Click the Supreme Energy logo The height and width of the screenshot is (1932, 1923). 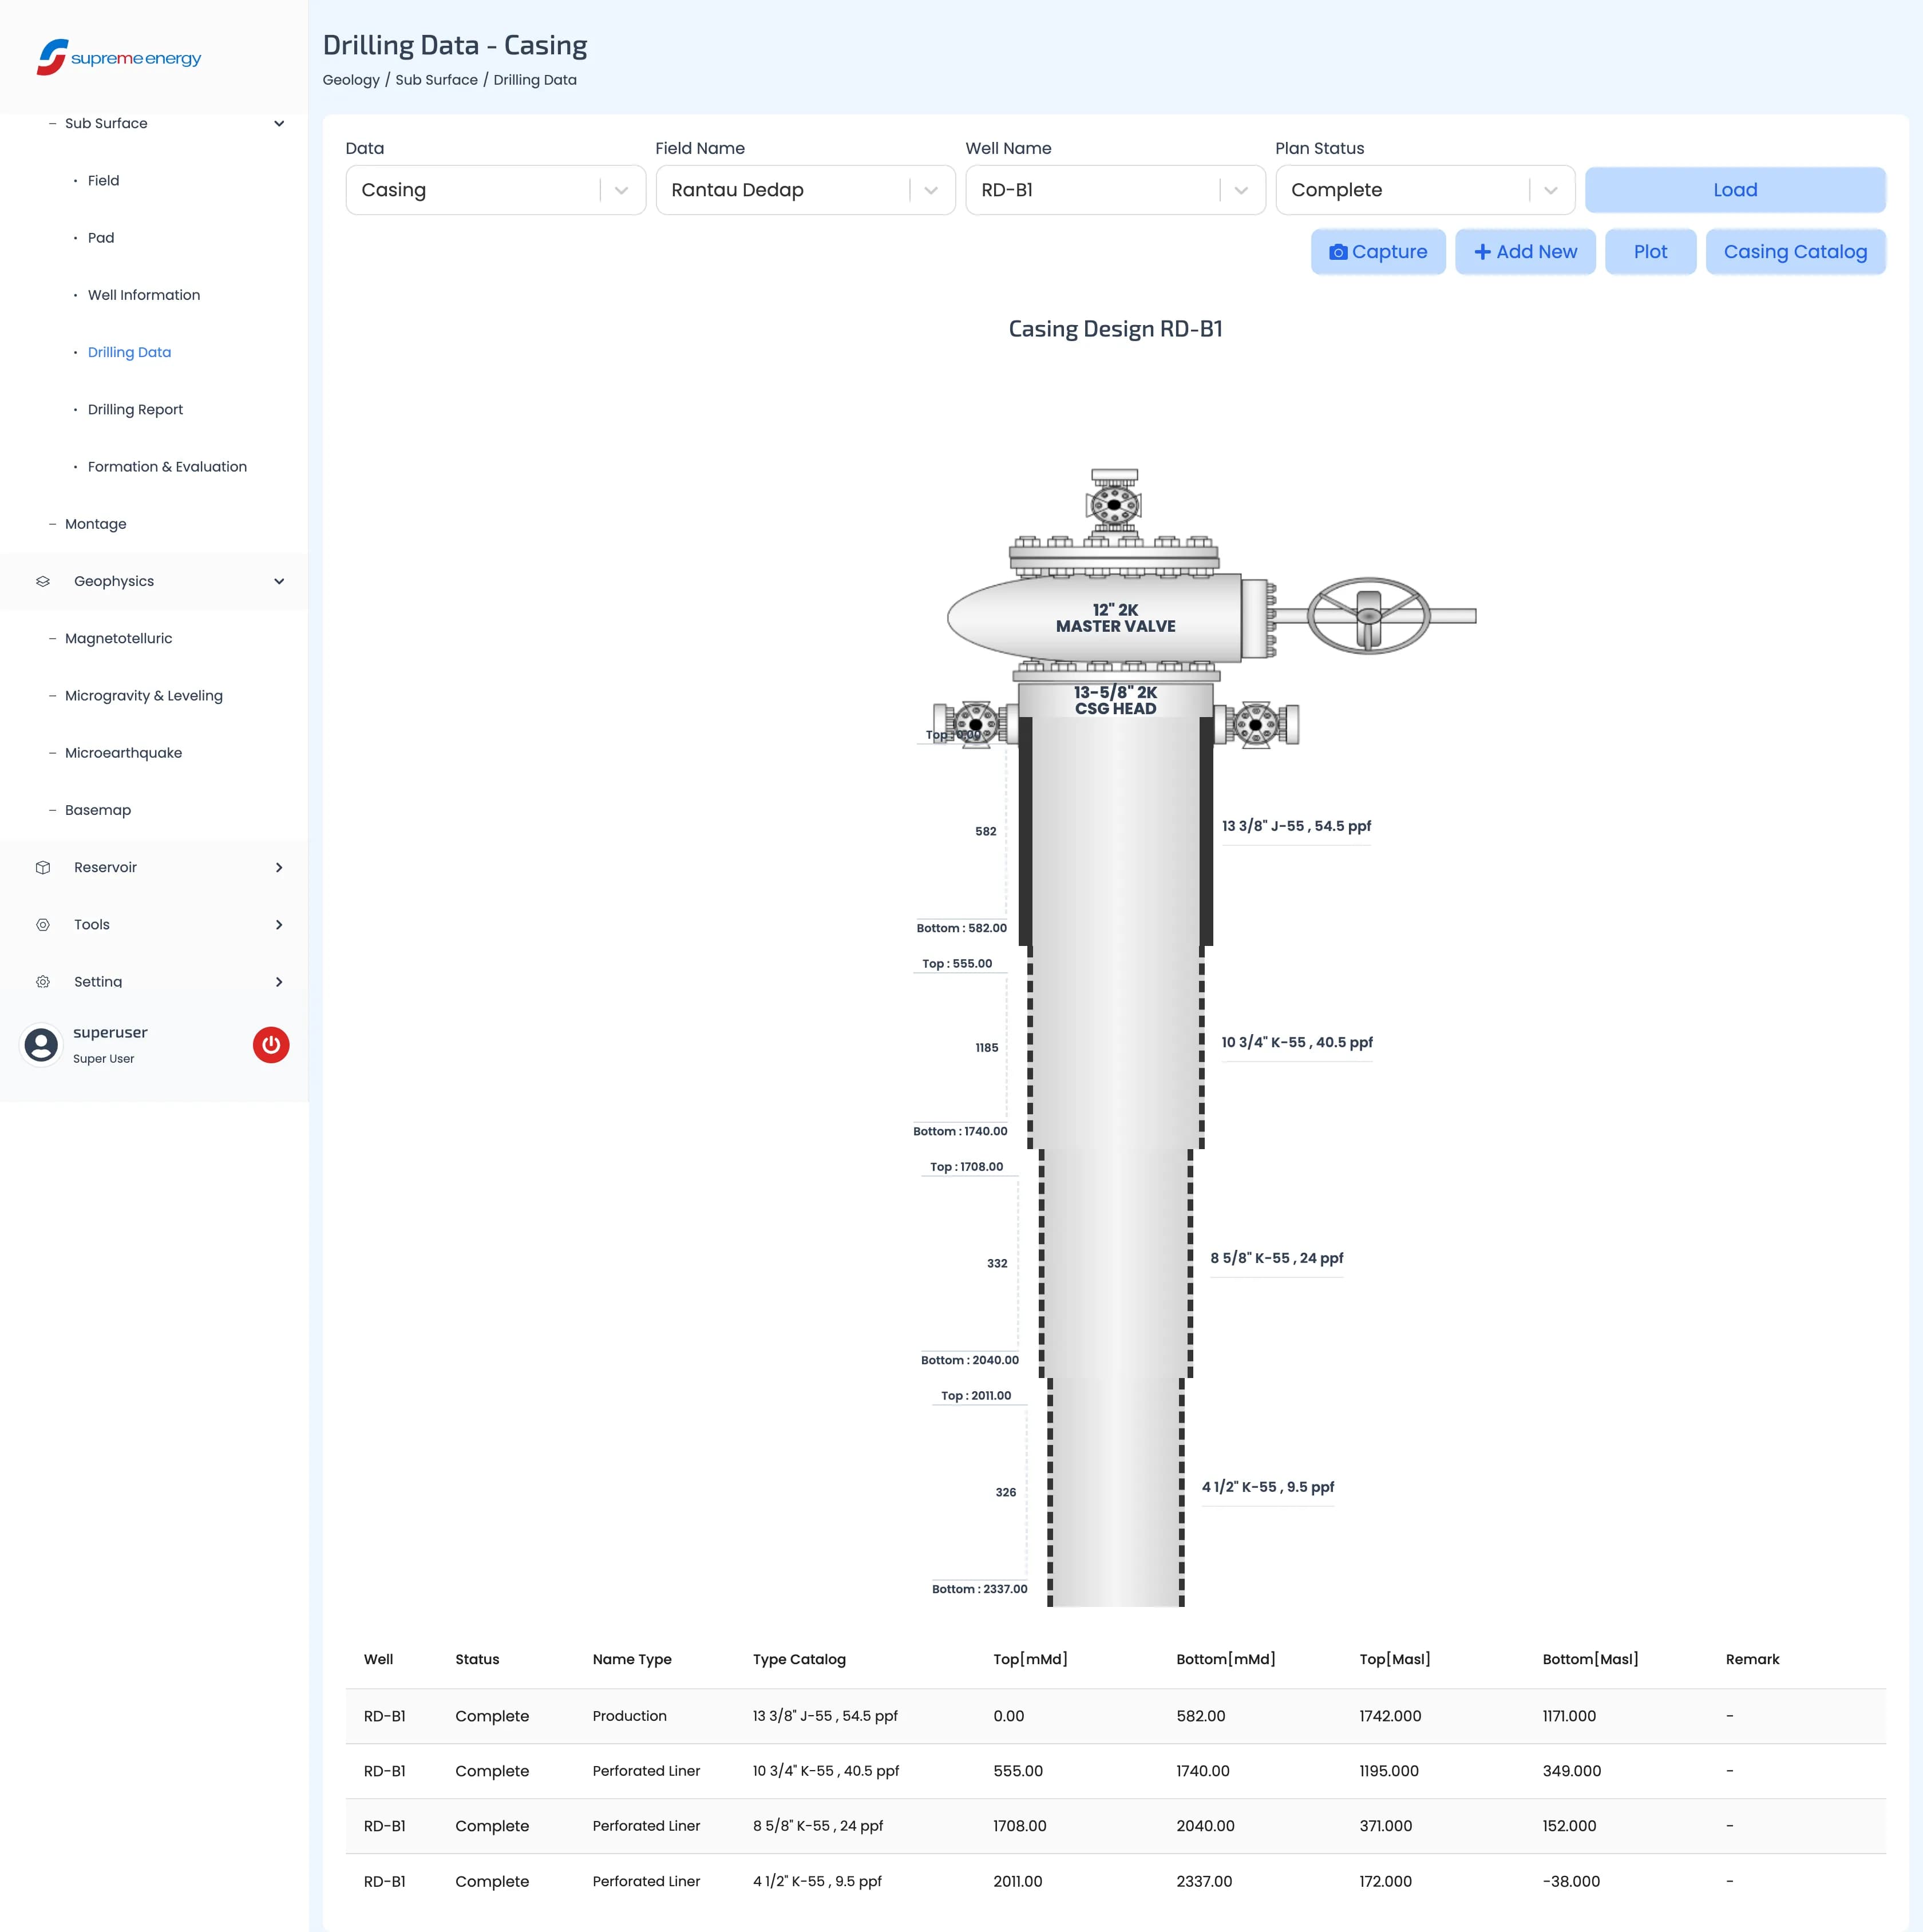click(x=119, y=58)
